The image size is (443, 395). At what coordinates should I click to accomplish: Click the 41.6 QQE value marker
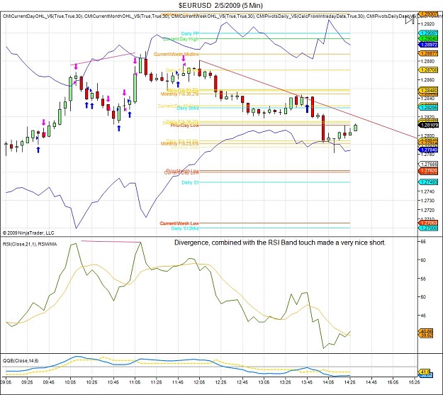pos(425,372)
